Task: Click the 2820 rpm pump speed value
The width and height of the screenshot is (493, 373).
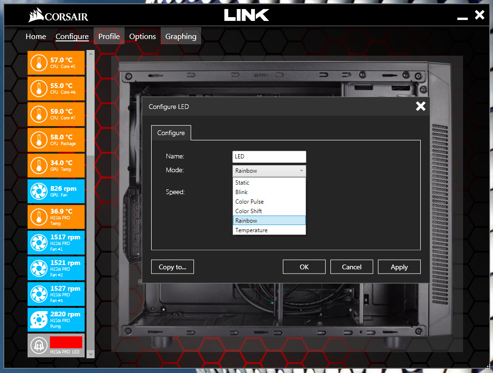Action: tap(66, 314)
